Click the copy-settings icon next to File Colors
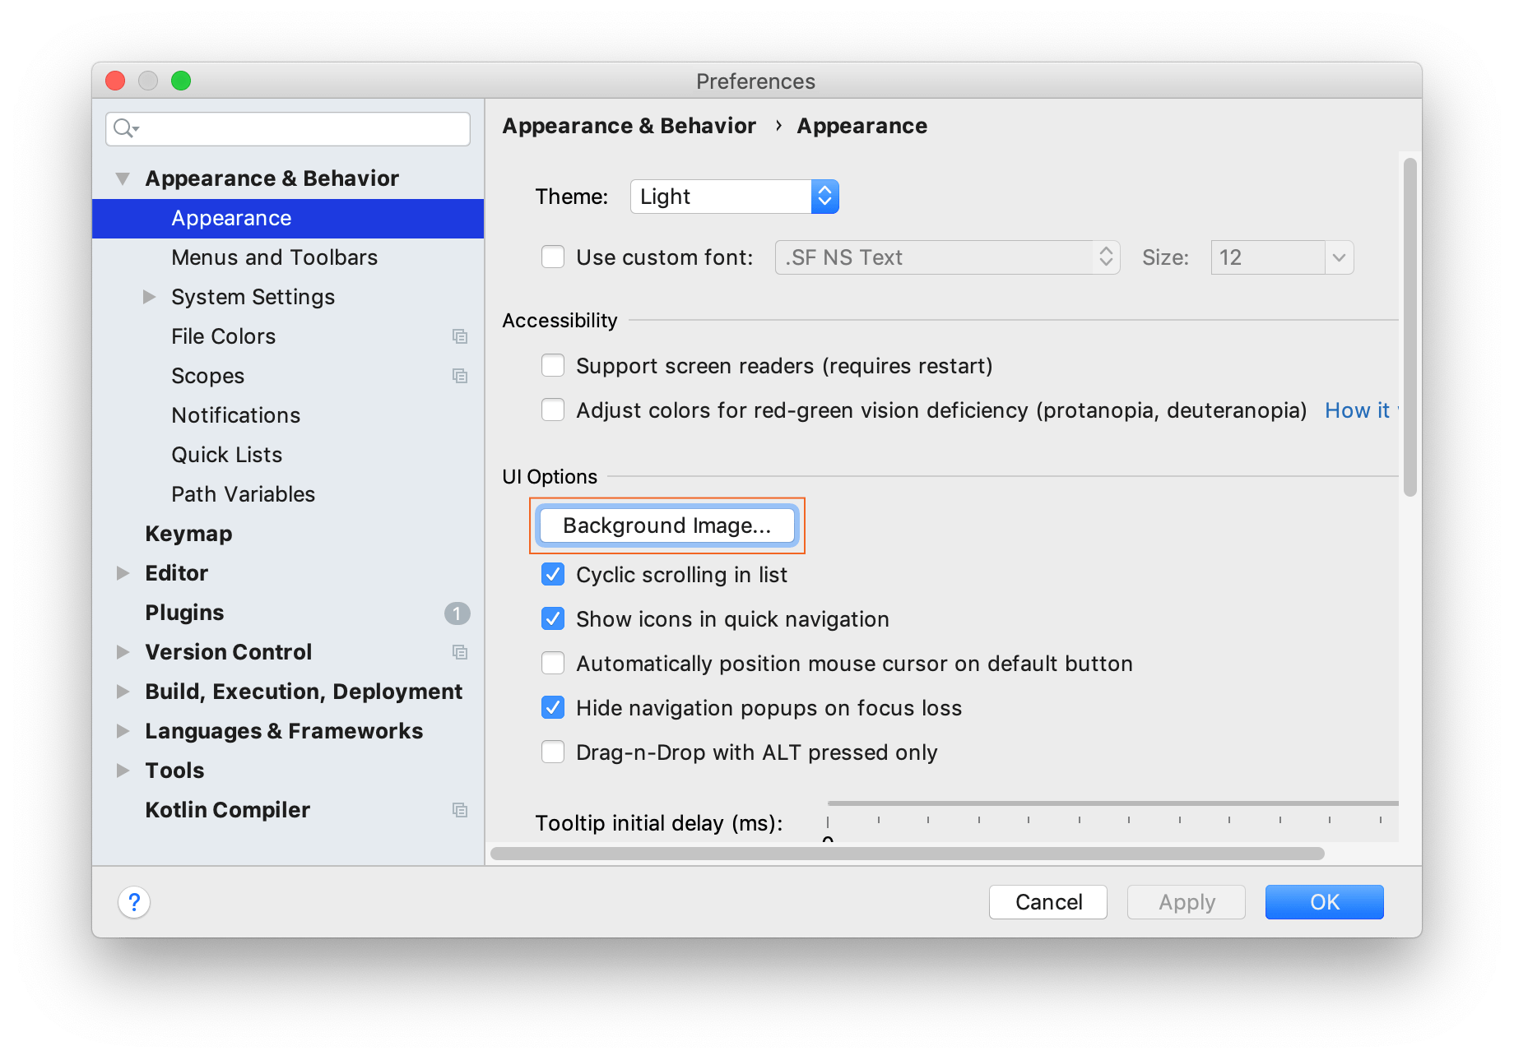1514x1060 pixels. point(460,336)
